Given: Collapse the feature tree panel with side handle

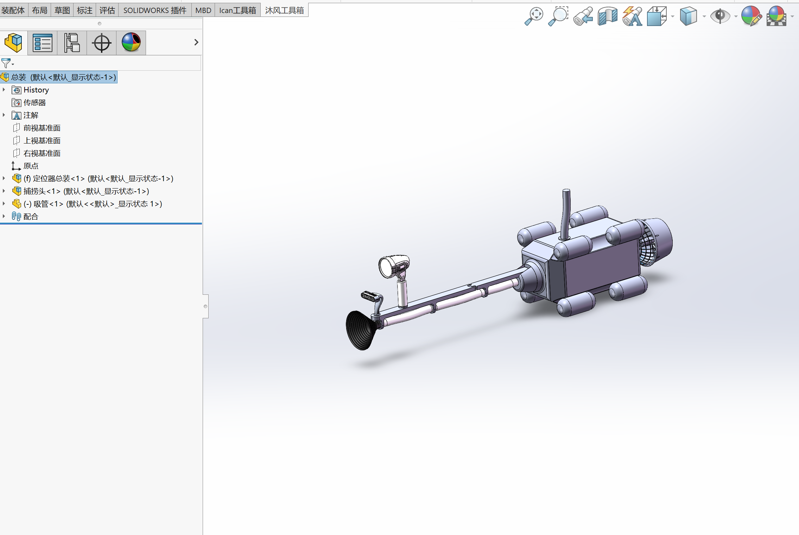Looking at the screenshot, I should 205,306.
